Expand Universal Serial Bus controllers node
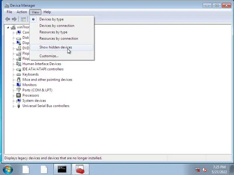The image size is (234, 175). (x=13, y=106)
